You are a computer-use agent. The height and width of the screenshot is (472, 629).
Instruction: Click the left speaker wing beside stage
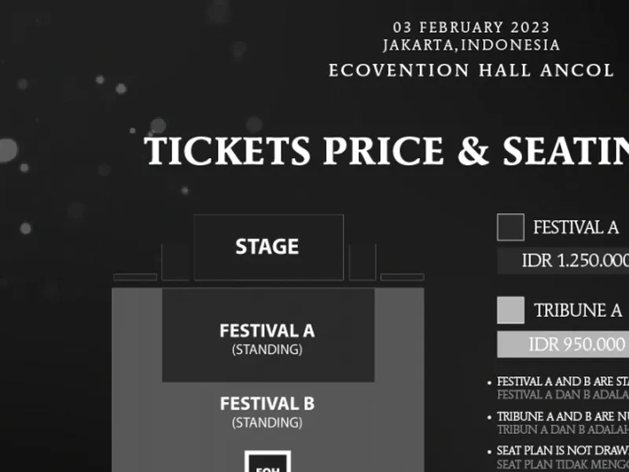(175, 262)
